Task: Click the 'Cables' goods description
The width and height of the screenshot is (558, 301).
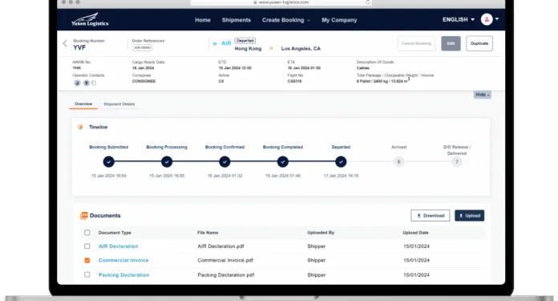Action: [x=363, y=67]
